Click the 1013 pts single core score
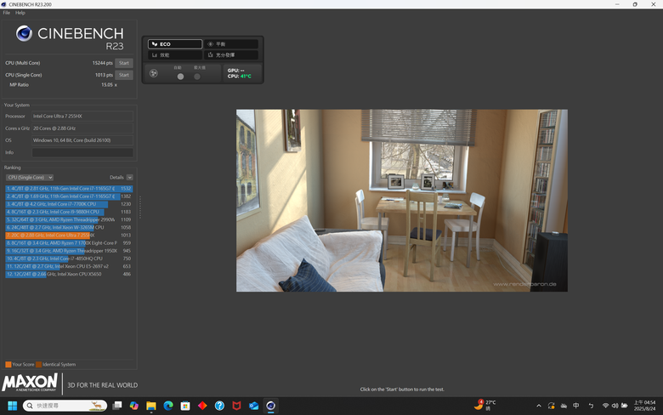This screenshot has width=663, height=415. pyautogui.click(x=104, y=75)
